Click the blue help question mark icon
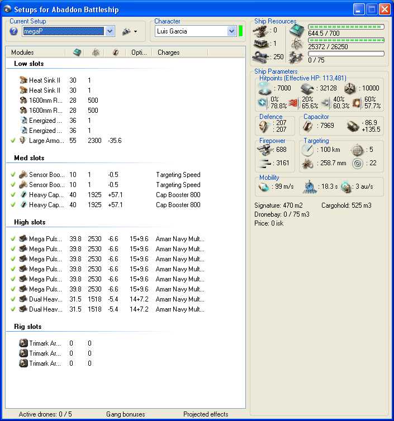The image size is (394, 421). coord(13,31)
